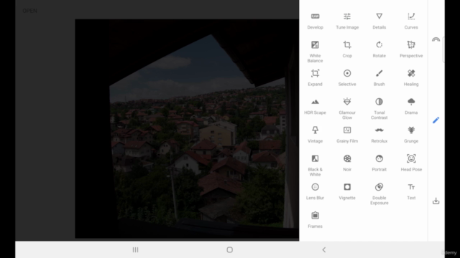Open the Perspective tool
The height and width of the screenshot is (258, 460).
coord(411,49)
